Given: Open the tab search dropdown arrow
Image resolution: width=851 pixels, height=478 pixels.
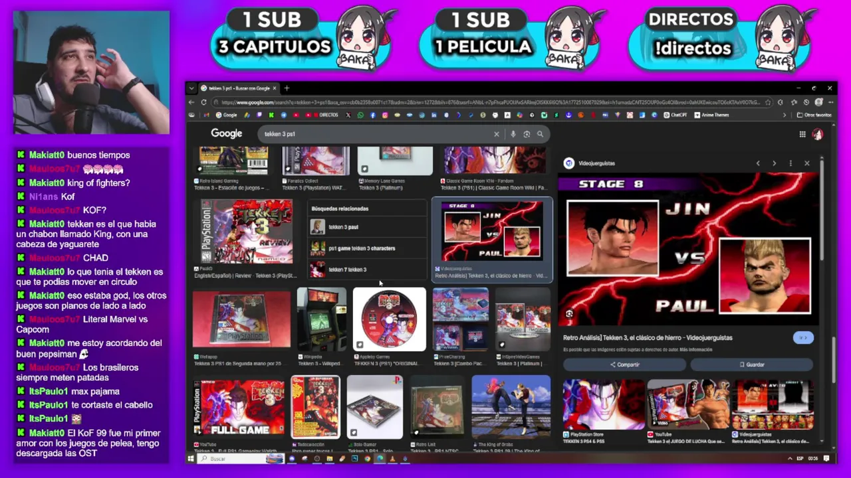Looking at the screenshot, I should pyautogui.click(x=191, y=88).
